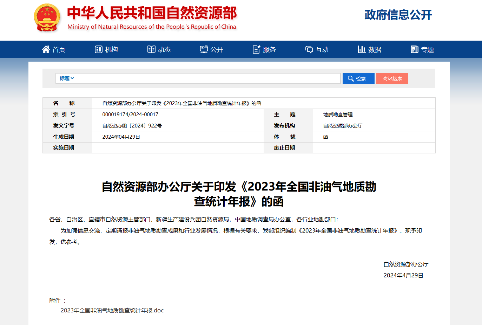Click the 公开 monitor icon
Image resolution: width=482 pixels, height=325 pixels.
click(x=204, y=49)
